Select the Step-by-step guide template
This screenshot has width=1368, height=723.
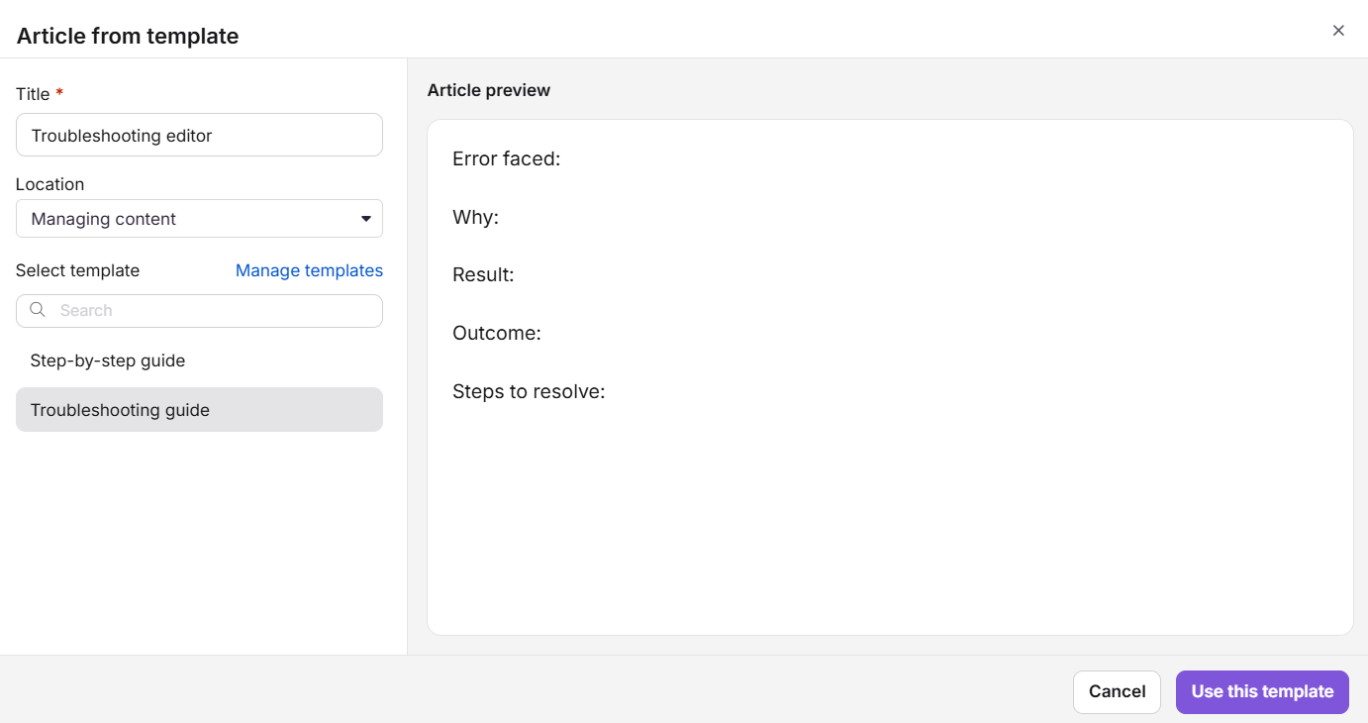(199, 361)
